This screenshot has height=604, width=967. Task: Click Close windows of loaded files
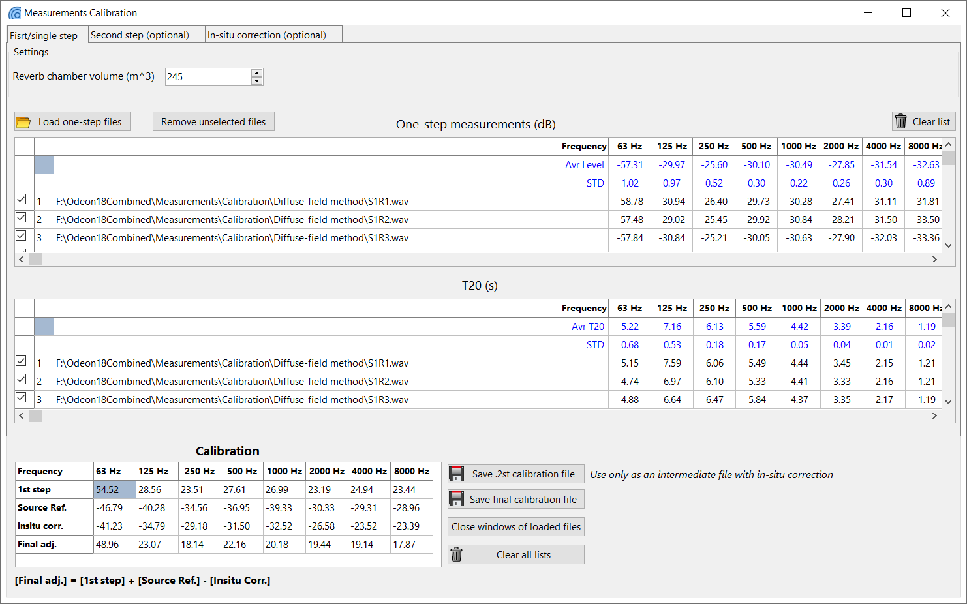515,526
